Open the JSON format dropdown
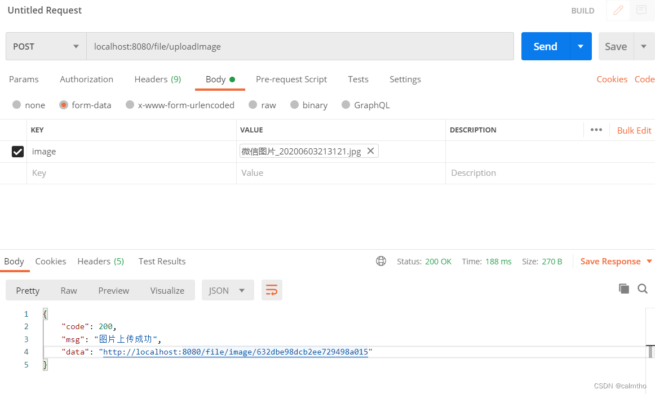Image resolution: width=655 pixels, height=394 pixels. point(228,290)
